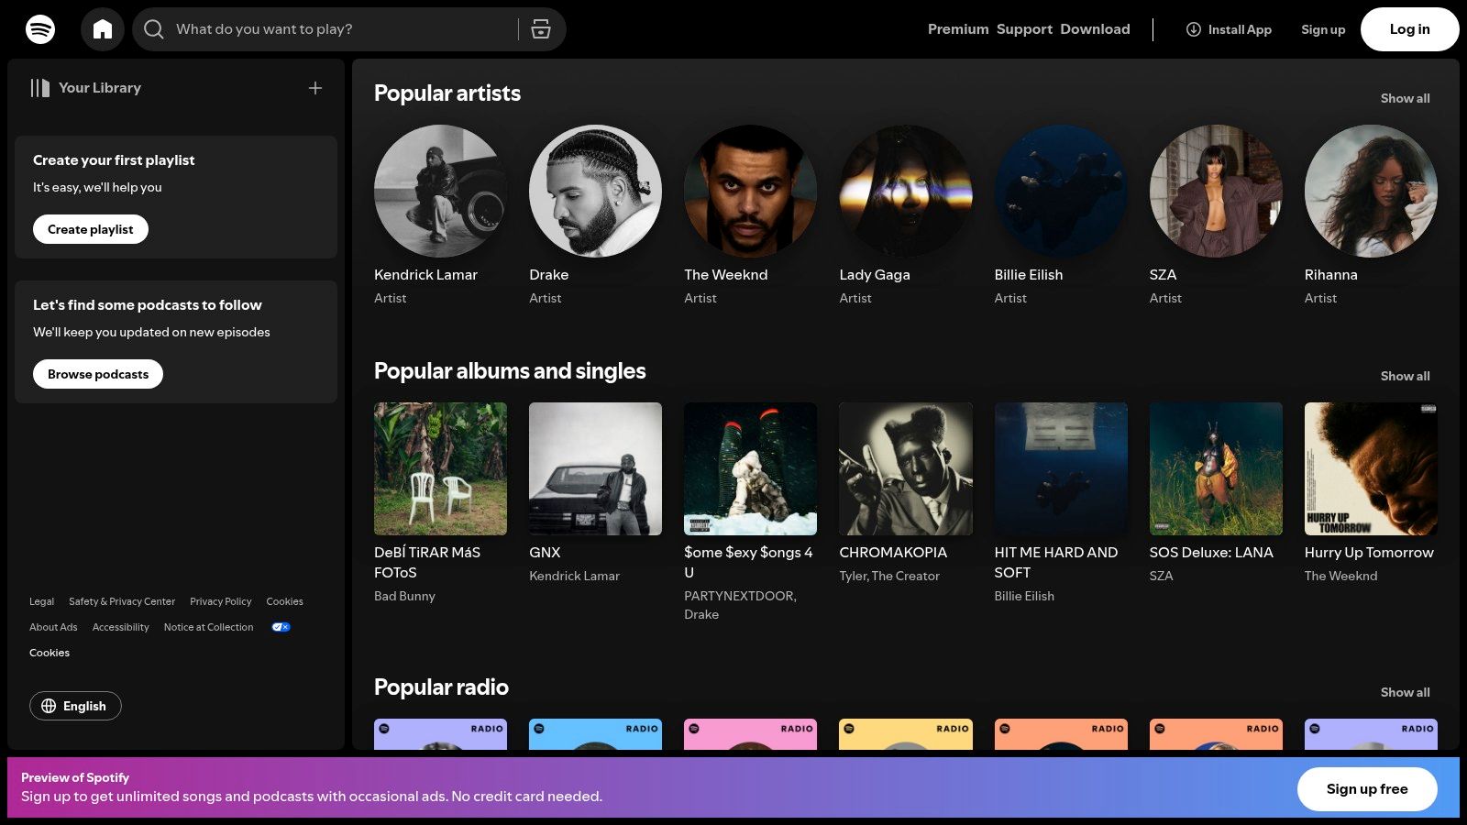1467x825 pixels.
Task: Click the plus icon in Your Library
Action: coord(315,88)
